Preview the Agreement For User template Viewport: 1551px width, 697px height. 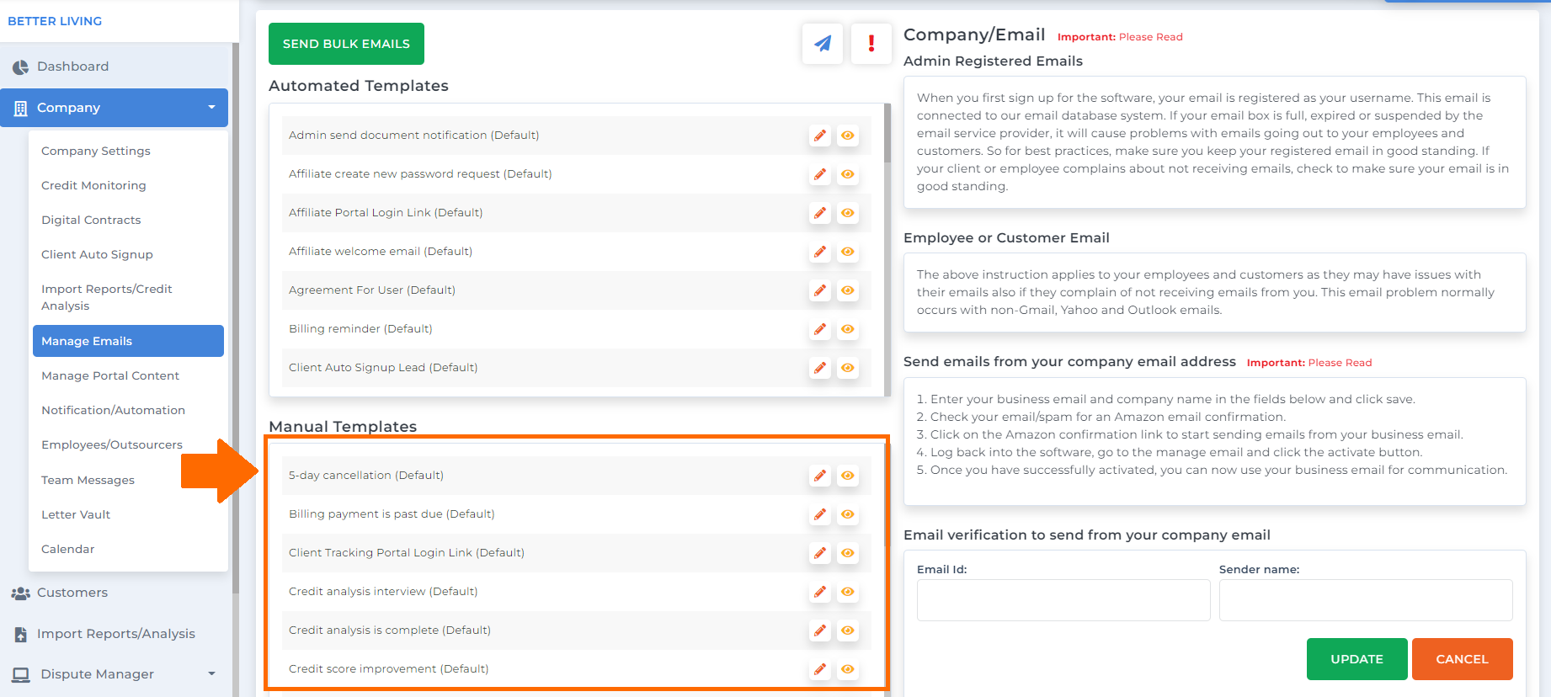click(x=848, y=290)
